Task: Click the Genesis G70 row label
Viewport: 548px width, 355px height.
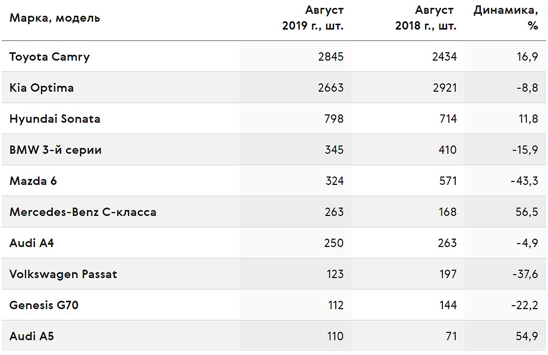Action: click(x=44, y=305)
